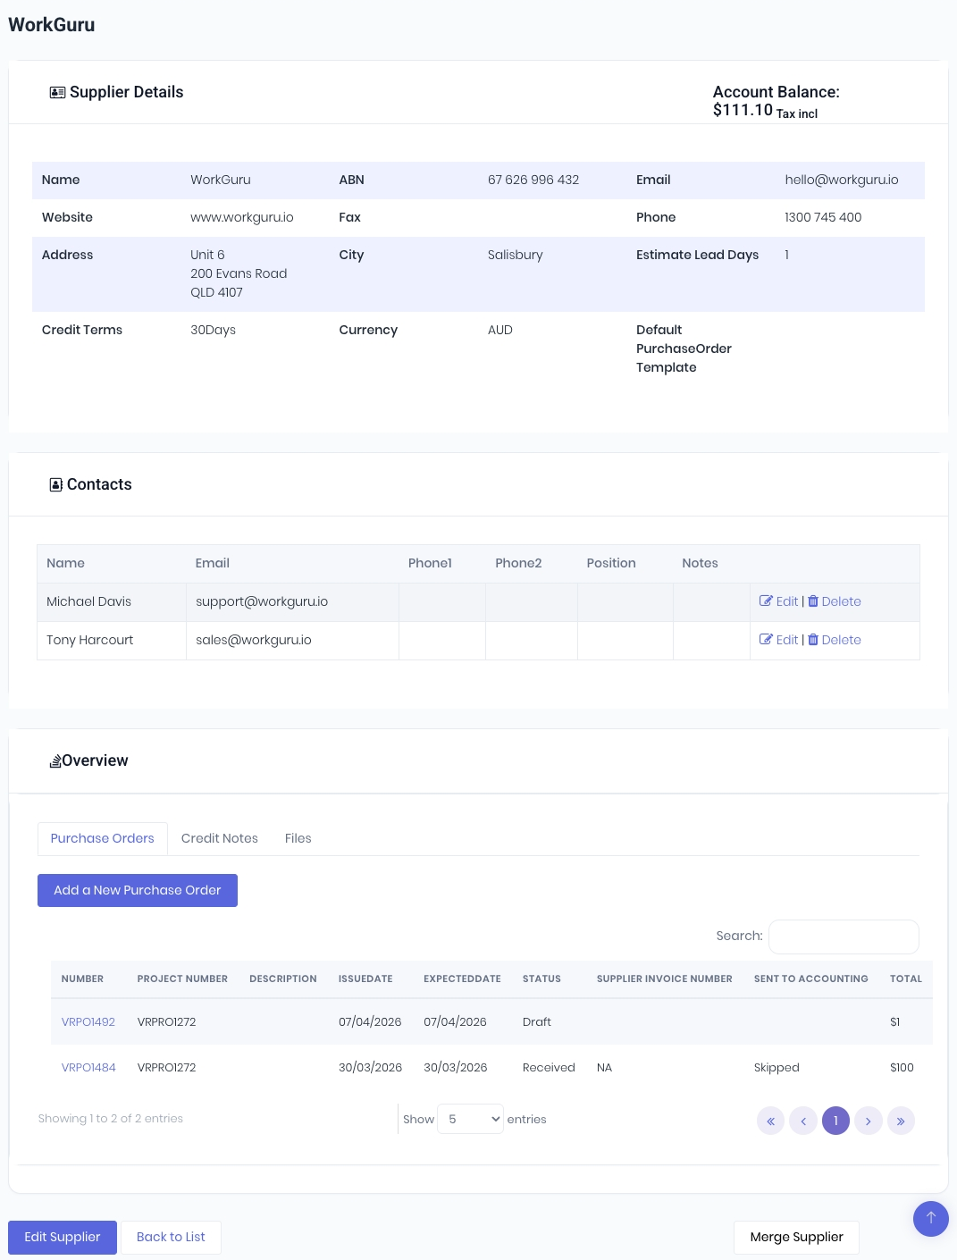Sort by SUPPLIER INVOICE NUMBER column
Screen dimensions: 957x1260
click(665, 979)
